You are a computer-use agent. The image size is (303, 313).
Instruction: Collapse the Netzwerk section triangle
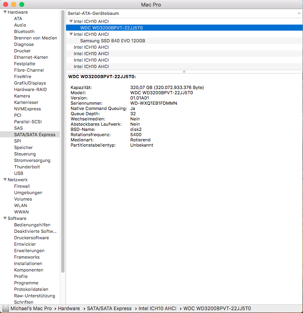[5, 179]
